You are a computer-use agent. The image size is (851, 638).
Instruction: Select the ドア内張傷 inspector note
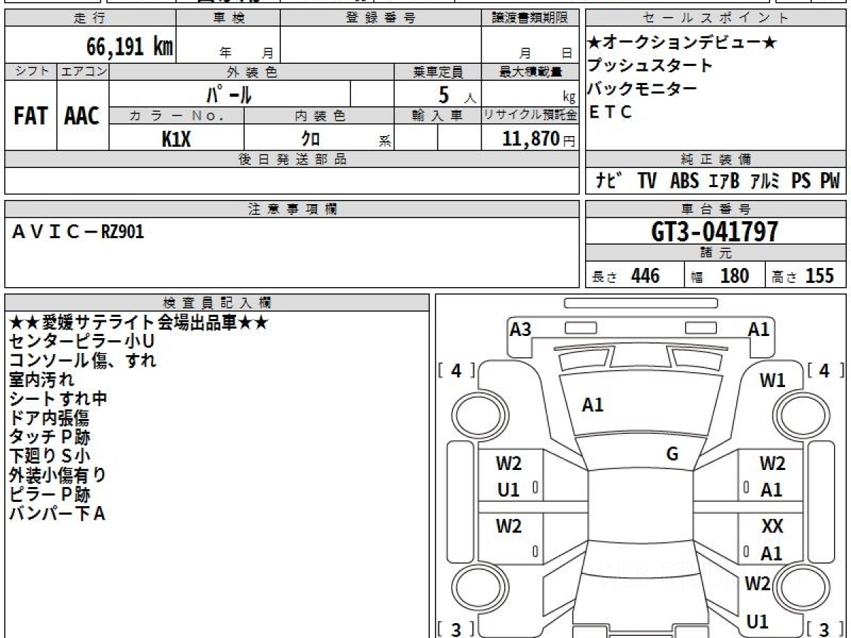click(49, 418)
